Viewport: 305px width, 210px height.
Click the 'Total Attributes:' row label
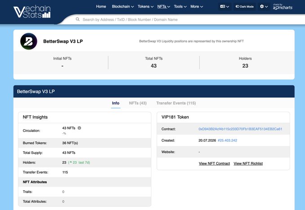point(35,201)
